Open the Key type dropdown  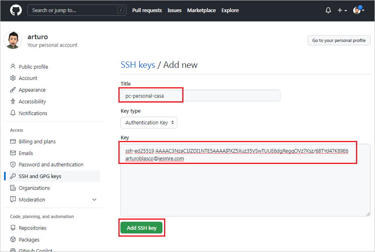coord(149,122)
